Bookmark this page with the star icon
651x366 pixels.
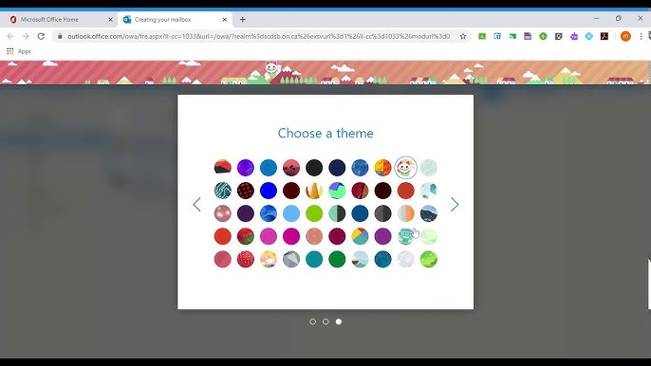463,37
